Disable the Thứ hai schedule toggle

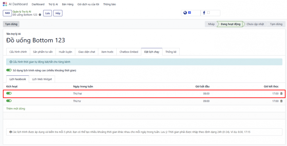point(9,93)
